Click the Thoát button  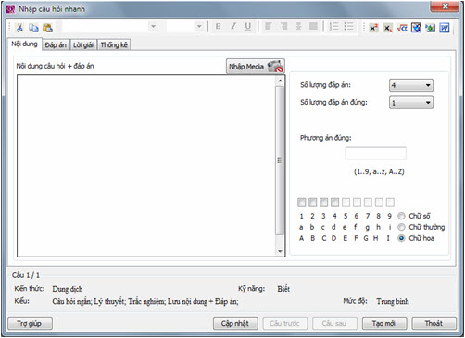point(434,323)
